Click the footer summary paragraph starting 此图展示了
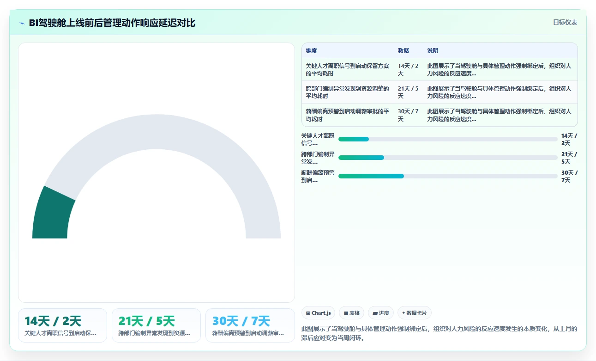This screenshot has width=596, height=361. pos(439,333)
